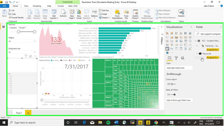Image resolution: width=224 pixels, height=131 pixels.
Task: Switch to the View ribbon tab
Action: 26,6
